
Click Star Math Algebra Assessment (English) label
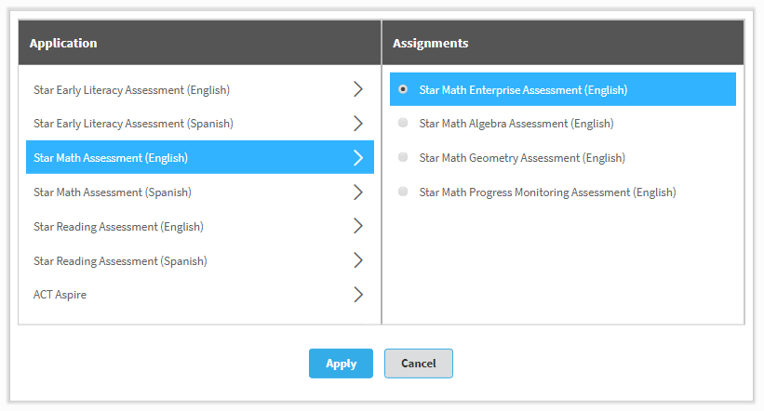pos(516,124)
